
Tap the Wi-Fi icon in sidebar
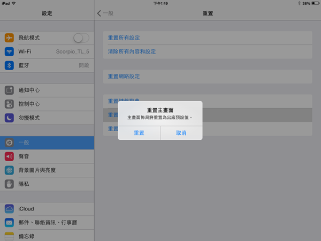click(9, 51)
